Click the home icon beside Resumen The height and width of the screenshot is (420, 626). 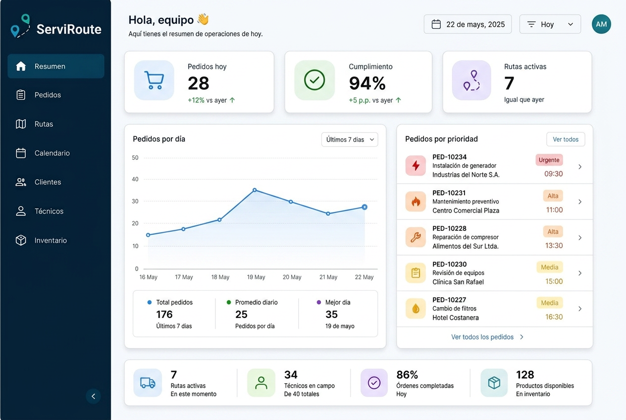click(21, 66)
